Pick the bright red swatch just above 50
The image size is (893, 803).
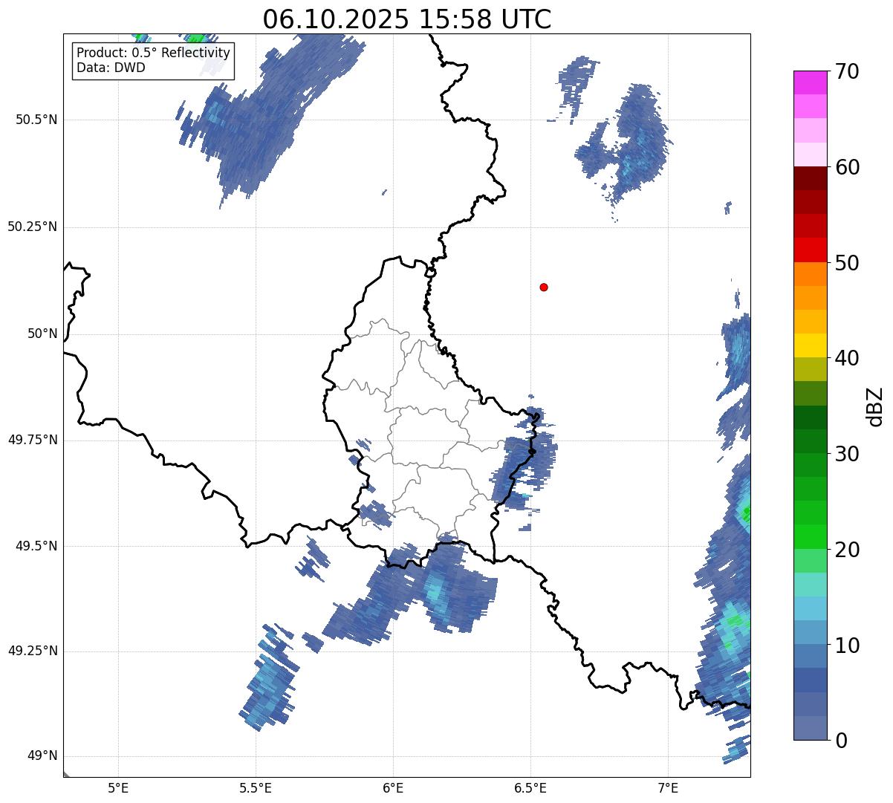pos(810,250)
